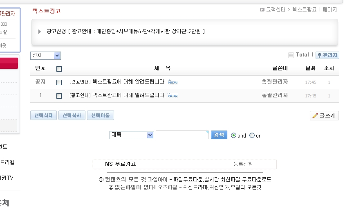This screenshot has width=345, height=210.
Task: Click the list icon beside Total count
Action: click(x=291, y=55)
